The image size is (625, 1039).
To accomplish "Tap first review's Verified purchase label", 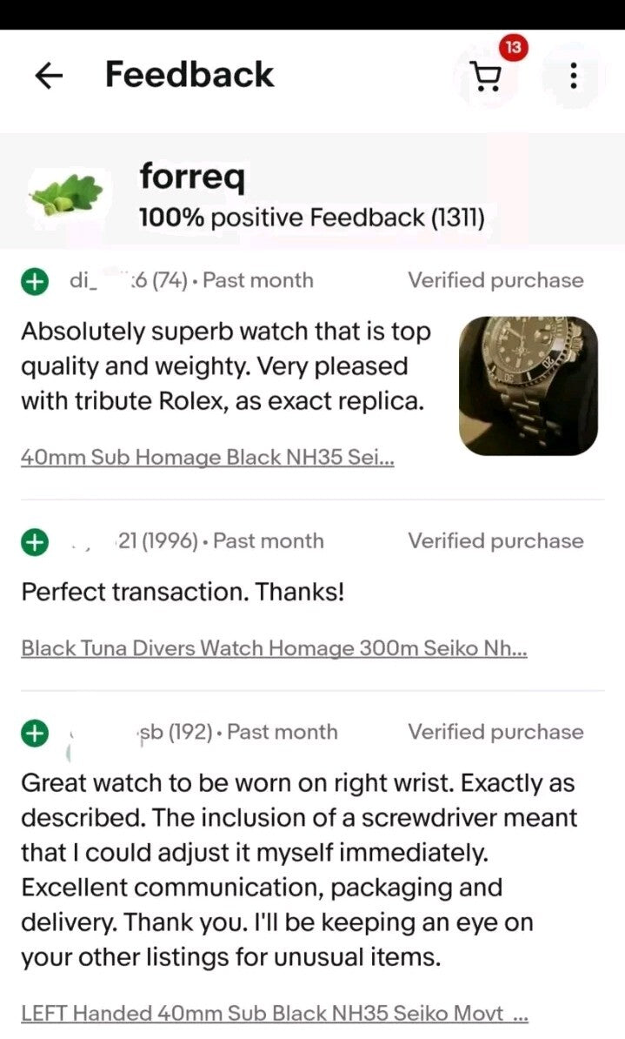I will click(495, 280).
